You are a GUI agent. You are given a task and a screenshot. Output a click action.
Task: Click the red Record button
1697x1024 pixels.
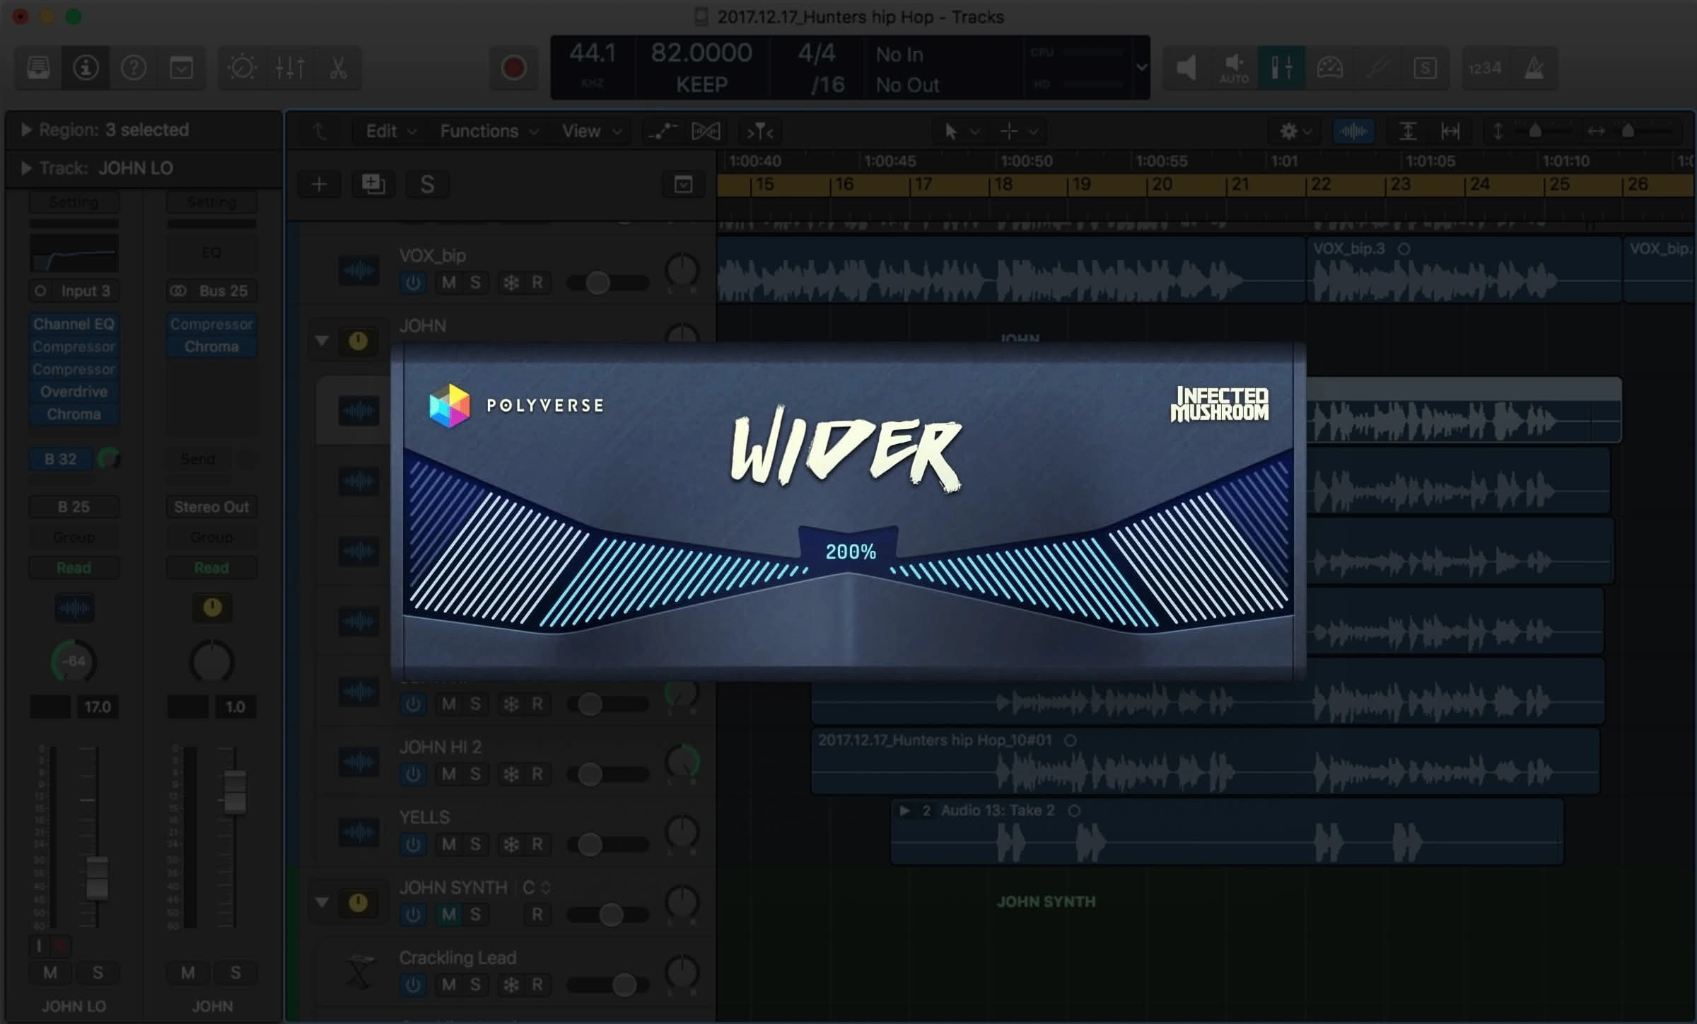pyautogui.click(x=513, y=68)
